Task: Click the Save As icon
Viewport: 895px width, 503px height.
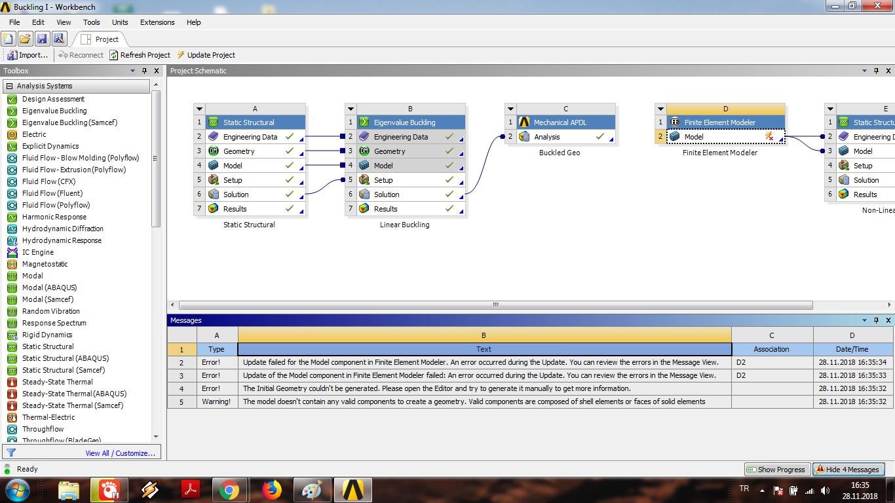Action: tap(58, 39)
